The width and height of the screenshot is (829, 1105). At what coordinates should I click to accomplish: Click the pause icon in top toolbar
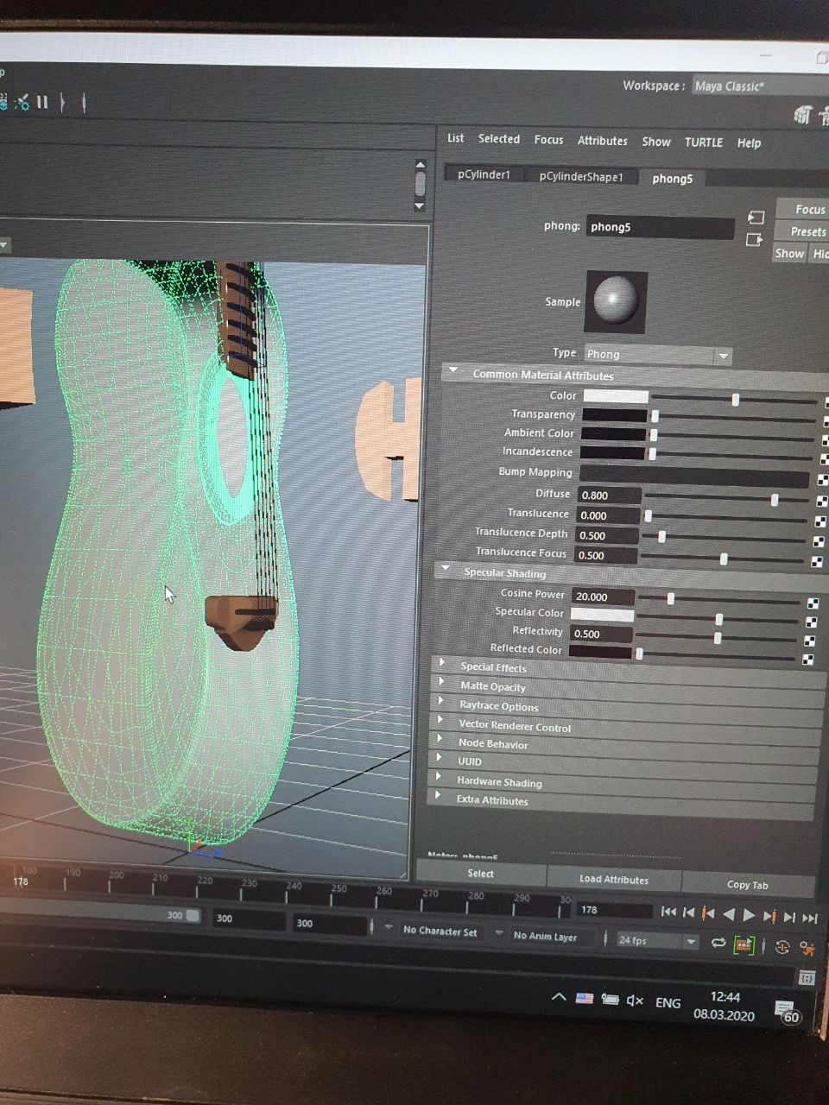click(41, 102)
